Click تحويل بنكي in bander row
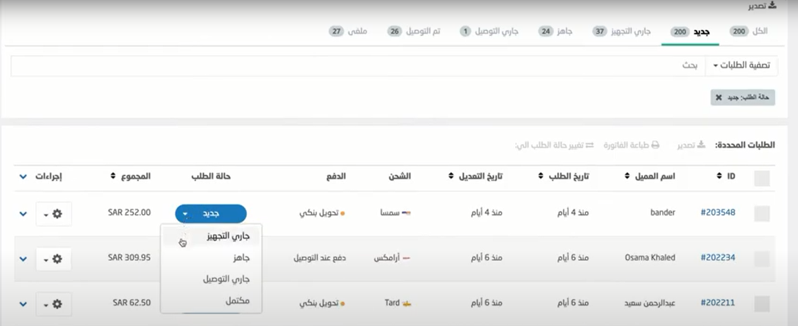The image size is (798, 326). pos(322,213)
